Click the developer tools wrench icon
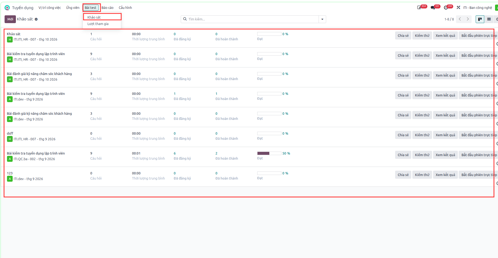 point(458,8)
